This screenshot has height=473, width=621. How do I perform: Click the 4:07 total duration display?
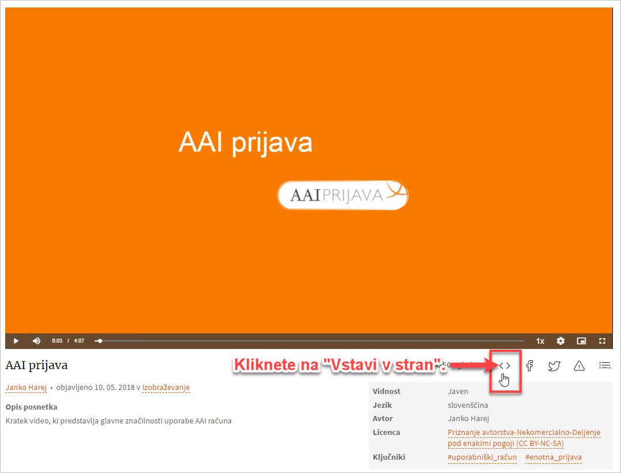79,341
